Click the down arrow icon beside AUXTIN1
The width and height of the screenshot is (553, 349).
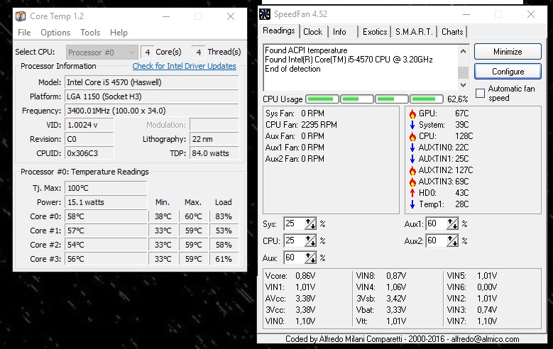[x=412, y=159]
